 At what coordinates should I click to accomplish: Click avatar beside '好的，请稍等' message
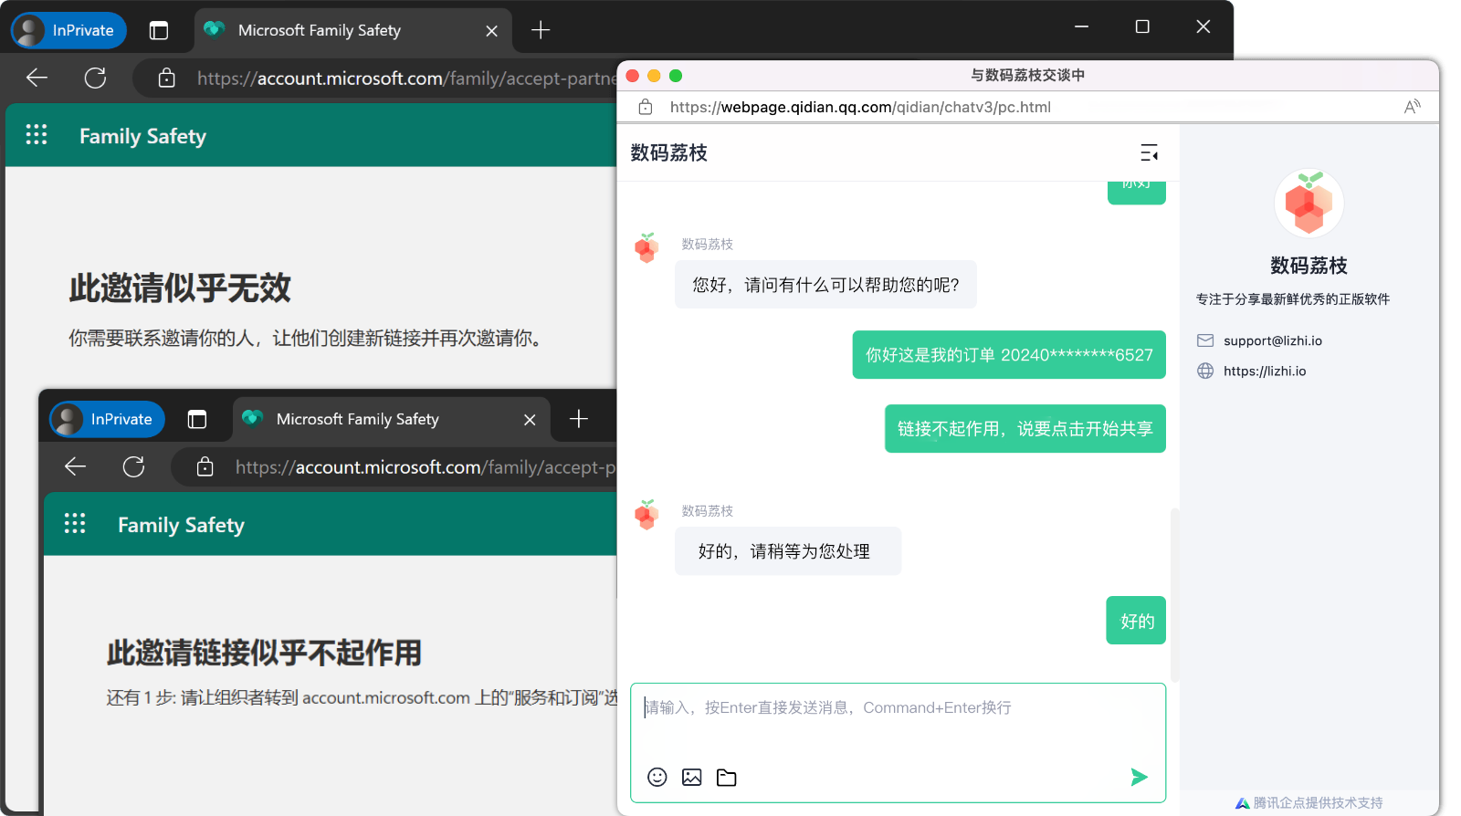point(646,514)
